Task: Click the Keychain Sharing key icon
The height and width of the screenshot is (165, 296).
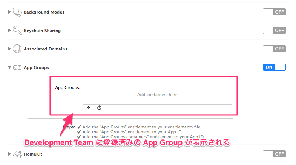Action: (x=17, y=31)
